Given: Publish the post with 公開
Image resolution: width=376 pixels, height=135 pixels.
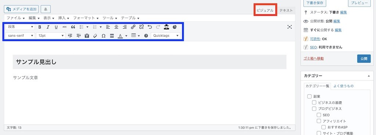Looking at the screenshot, I should pyautogui.click(x=364, y=59).
